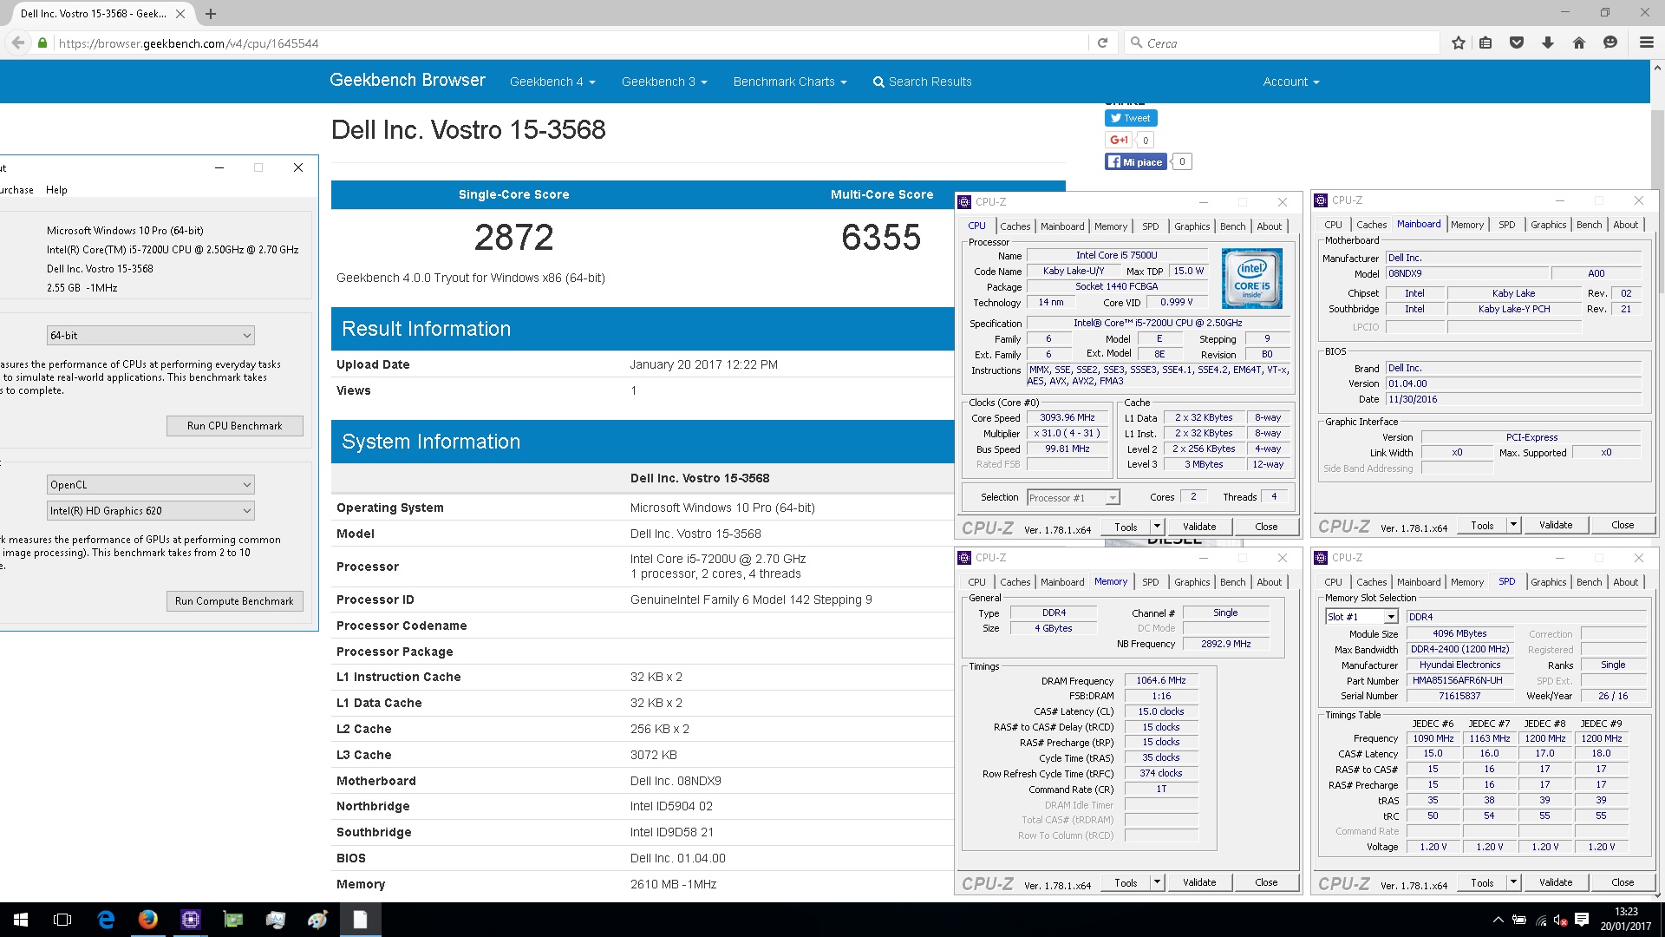Viewport: 1665px width, 937px height.
Task: Click the Wi-Fi network tray icon
Action: click(x=1540, y=920)
